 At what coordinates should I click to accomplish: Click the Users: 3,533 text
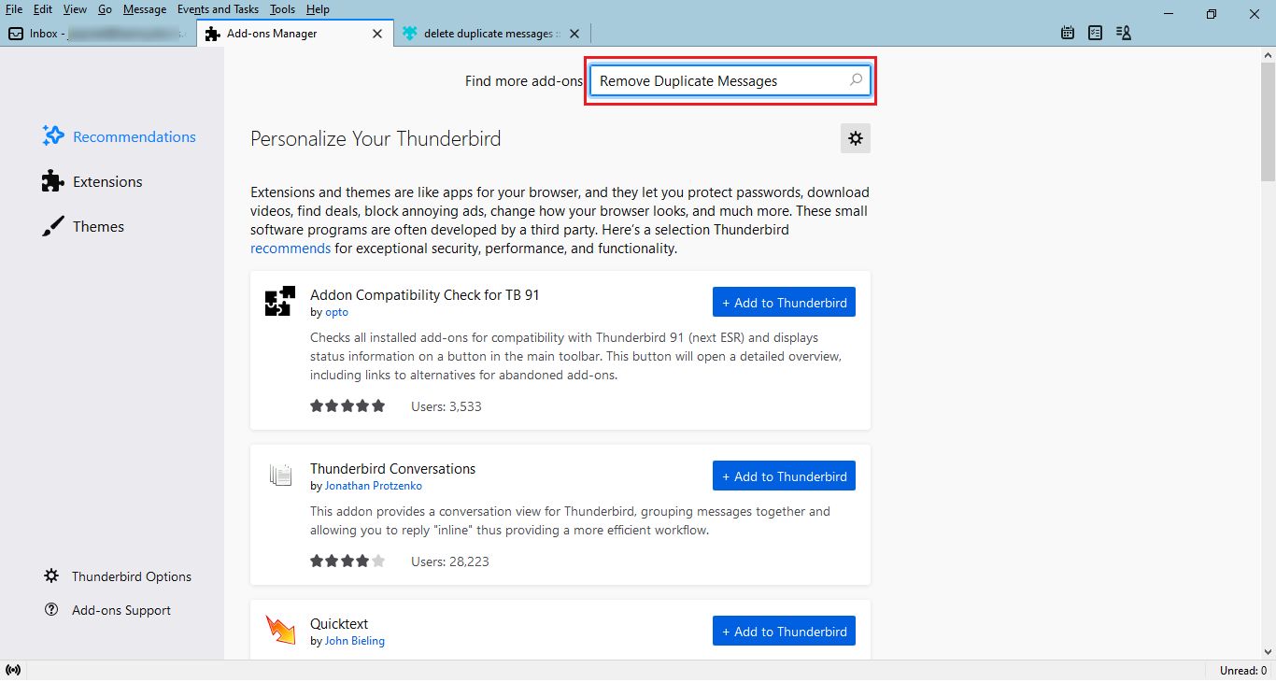447,406
